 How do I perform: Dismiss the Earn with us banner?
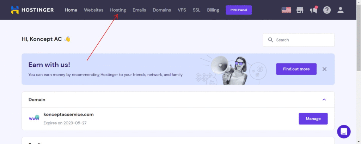pos(324,69)
